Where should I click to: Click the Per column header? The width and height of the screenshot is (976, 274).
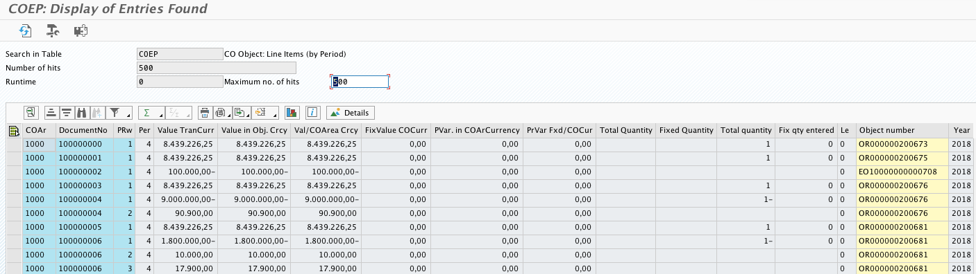point(144,130)
